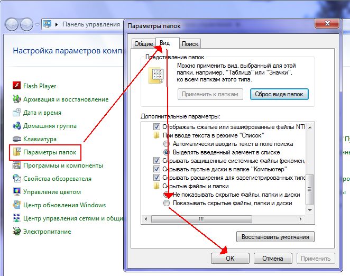This screenshot has height=276, width=350.
Task: Go back with the Back arrow button
Action: [12, 24]
